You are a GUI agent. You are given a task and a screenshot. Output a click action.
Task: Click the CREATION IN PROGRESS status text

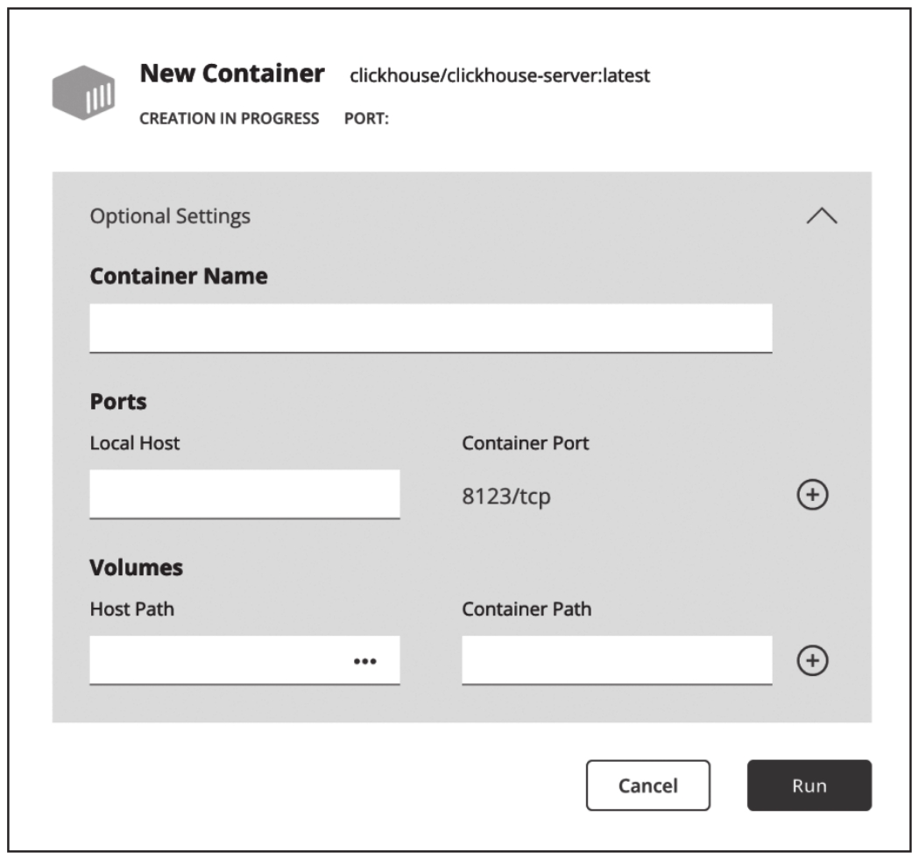[x=230, y=118]
